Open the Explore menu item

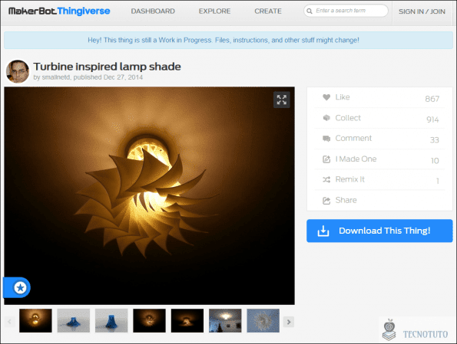click(215, 11)
